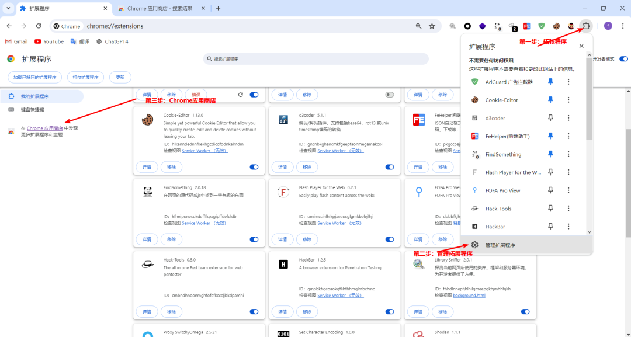
Task: Open the d3coder three-dot menu
Action: tap(568, 118)
